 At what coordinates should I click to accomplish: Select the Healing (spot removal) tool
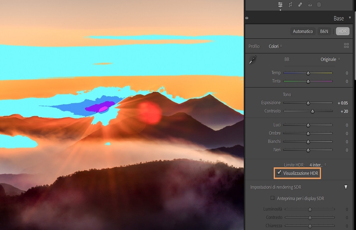pos(300,5)
